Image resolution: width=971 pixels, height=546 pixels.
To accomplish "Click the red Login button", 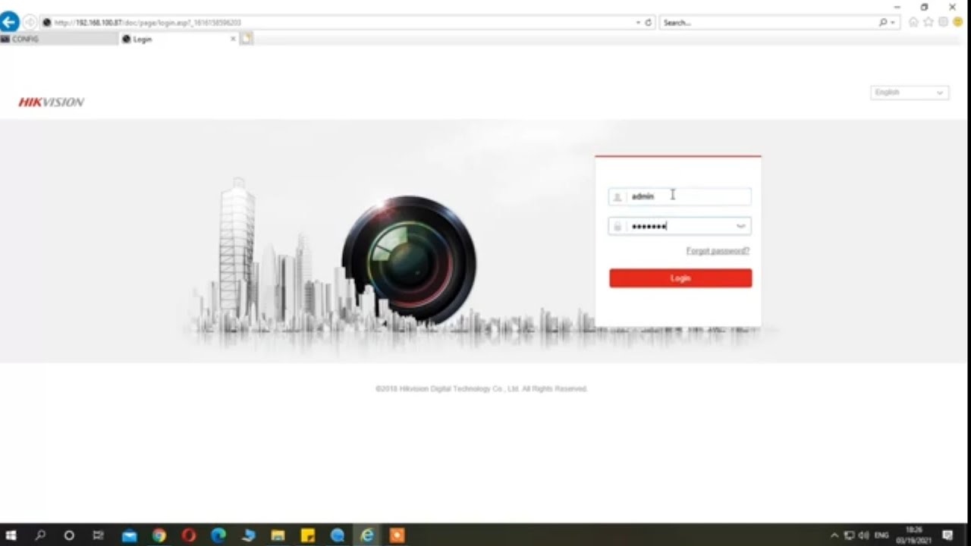I will pos(680,278).
